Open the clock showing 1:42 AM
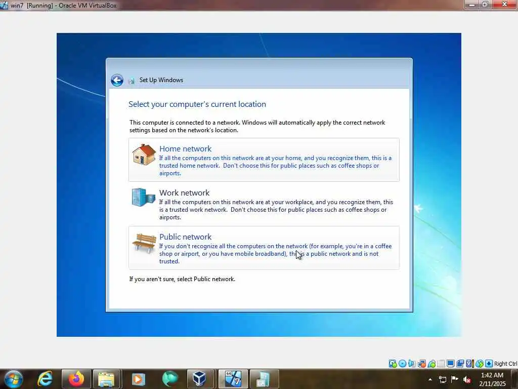518x389 pixels. pos(492,379)
